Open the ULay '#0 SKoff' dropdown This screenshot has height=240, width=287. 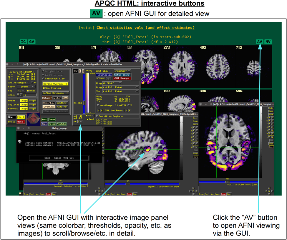(x=112, y=83)
